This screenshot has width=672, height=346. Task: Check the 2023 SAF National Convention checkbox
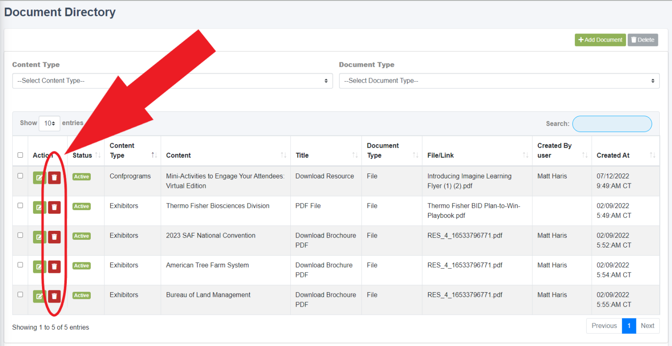coord(20,235)
